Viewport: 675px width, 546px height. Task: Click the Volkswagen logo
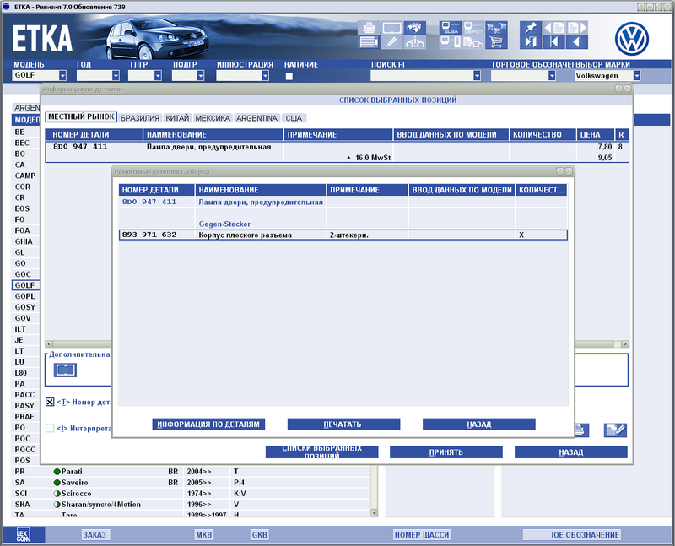click(631, 39)
